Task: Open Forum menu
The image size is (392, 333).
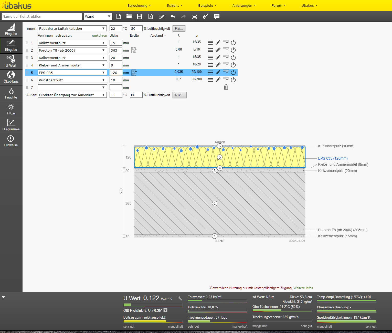Action: pos(279,5)
